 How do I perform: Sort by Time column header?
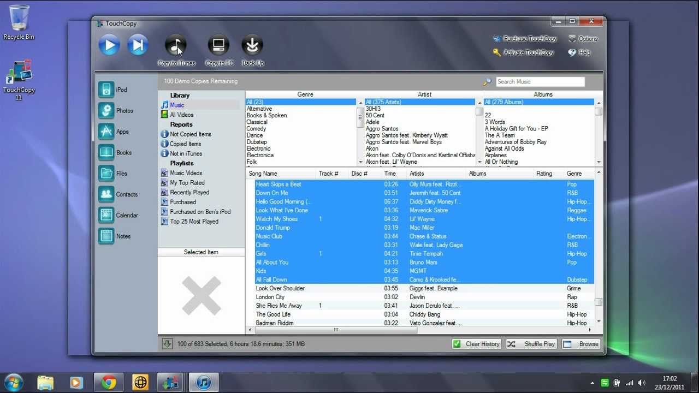click(x=390, y=174)
